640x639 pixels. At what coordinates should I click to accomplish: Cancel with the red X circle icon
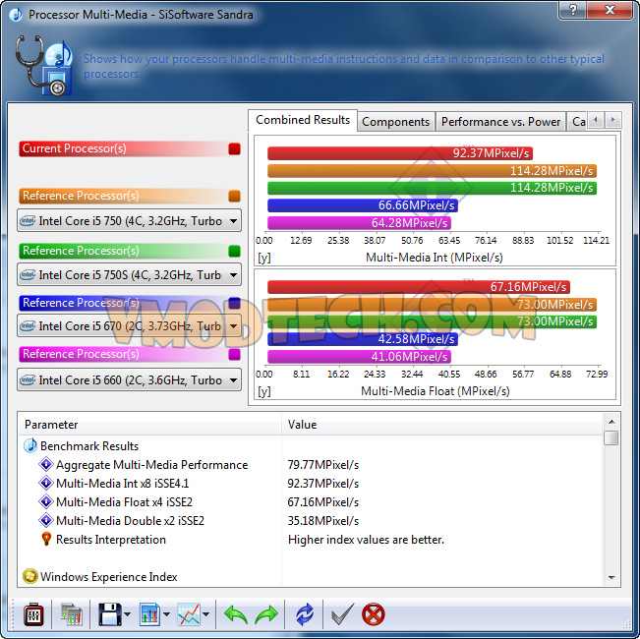[373, 614]
